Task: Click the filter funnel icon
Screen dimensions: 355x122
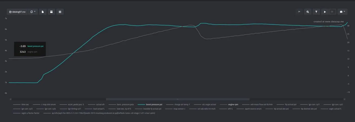Action: click(316, 12)
